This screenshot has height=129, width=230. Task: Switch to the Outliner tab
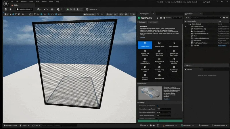(x=190, y=14)
